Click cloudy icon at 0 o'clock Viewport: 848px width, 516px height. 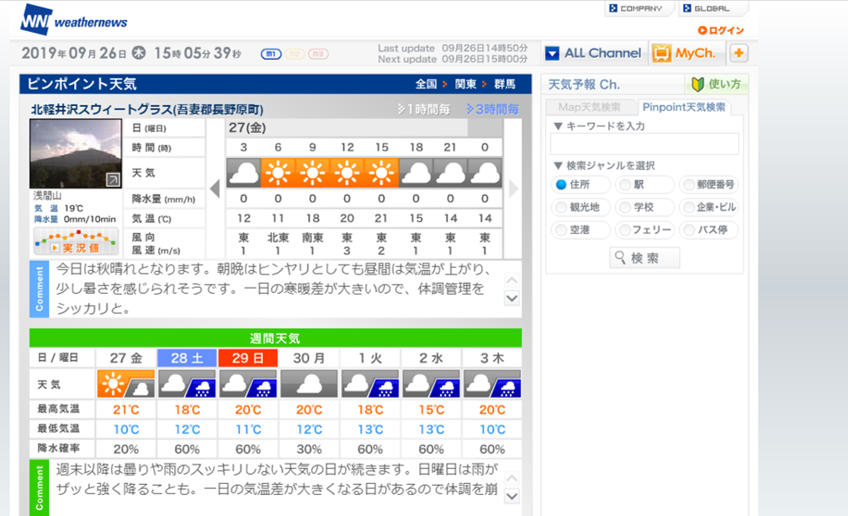coord(485,173)
